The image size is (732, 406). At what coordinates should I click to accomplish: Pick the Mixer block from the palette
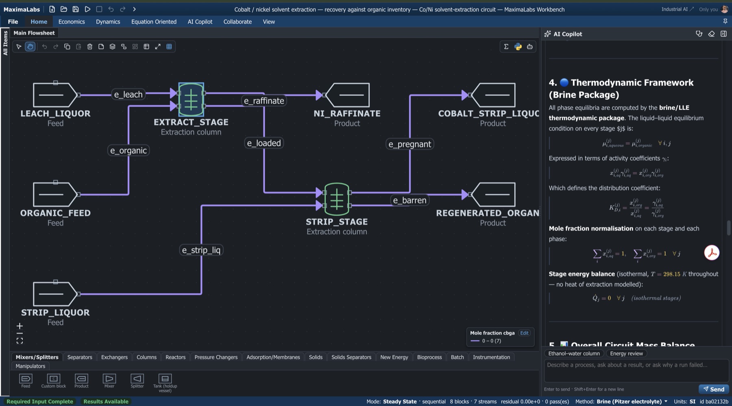point(109,381)
